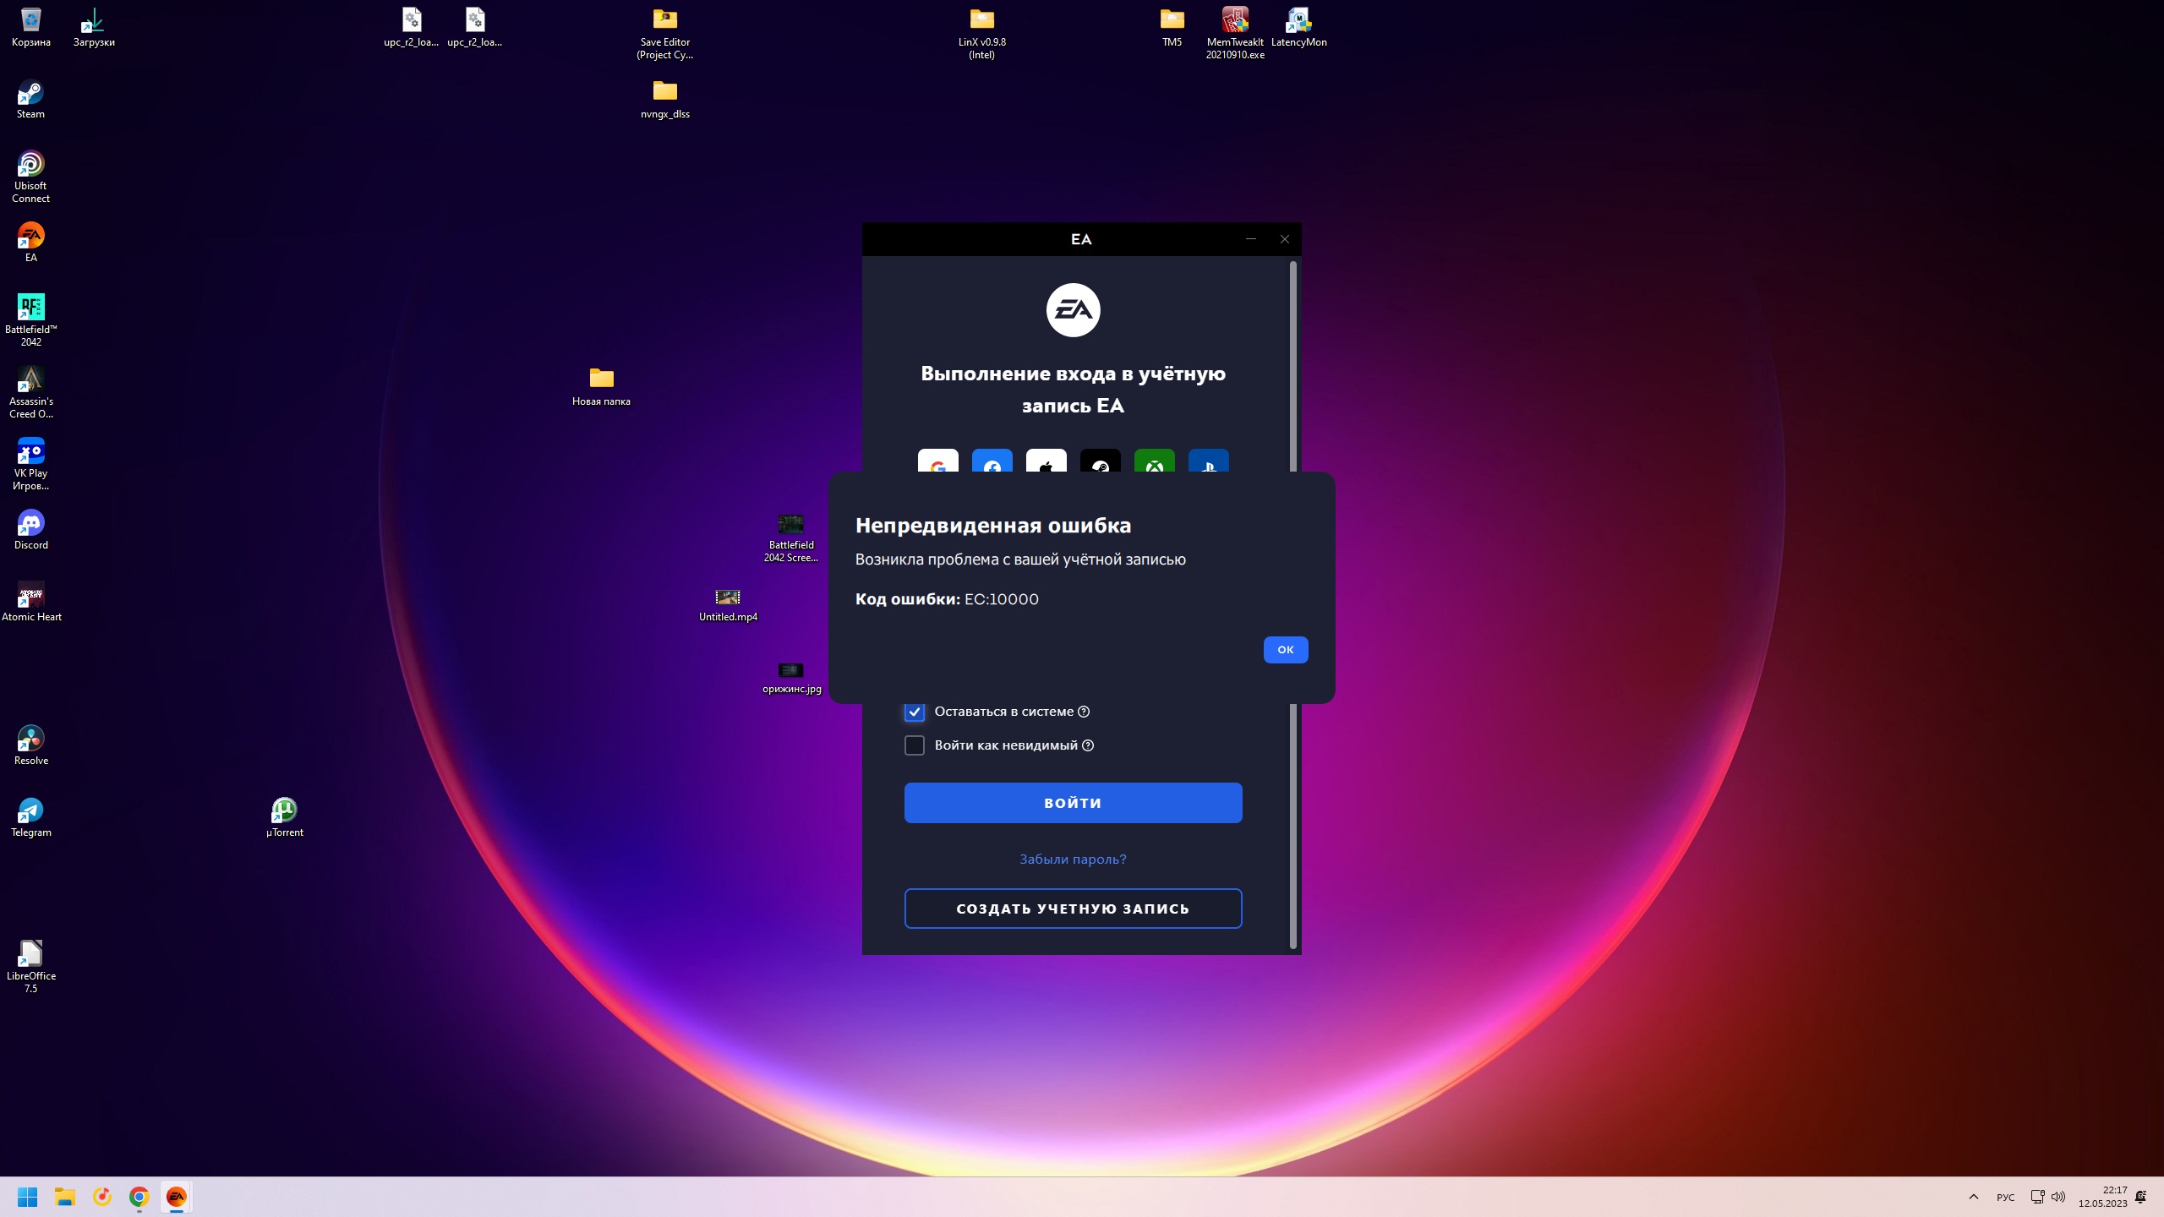Sign in with PlayStation account icon
Image resolution: width=2164 pixels, height=1217 pixels.
click(1208, 461)
